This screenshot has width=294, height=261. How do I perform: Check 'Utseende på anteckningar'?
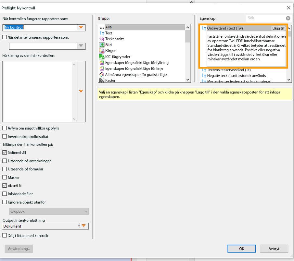click(5, 161)
